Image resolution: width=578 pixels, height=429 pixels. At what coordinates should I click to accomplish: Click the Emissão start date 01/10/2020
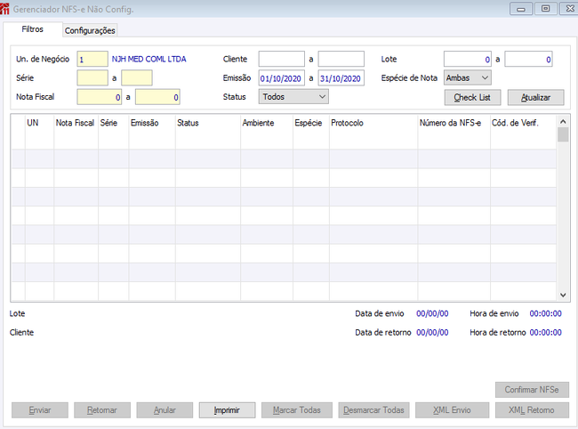coord(282,77)
